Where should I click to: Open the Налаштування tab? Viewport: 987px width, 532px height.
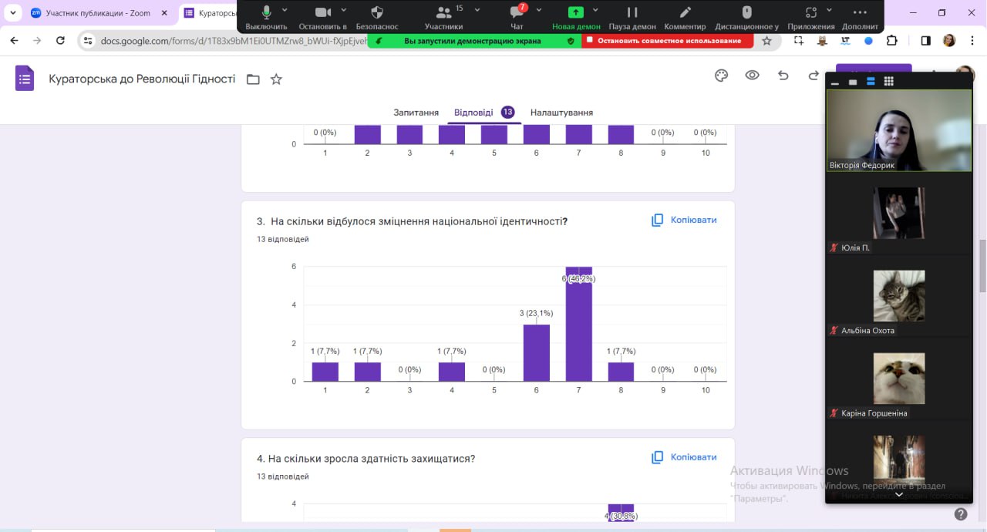pyautogui.click(x=561, y=113)
